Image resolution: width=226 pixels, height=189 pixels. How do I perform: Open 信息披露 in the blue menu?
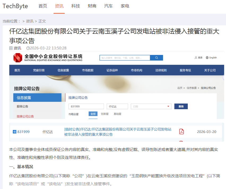[x=63, y=70]
